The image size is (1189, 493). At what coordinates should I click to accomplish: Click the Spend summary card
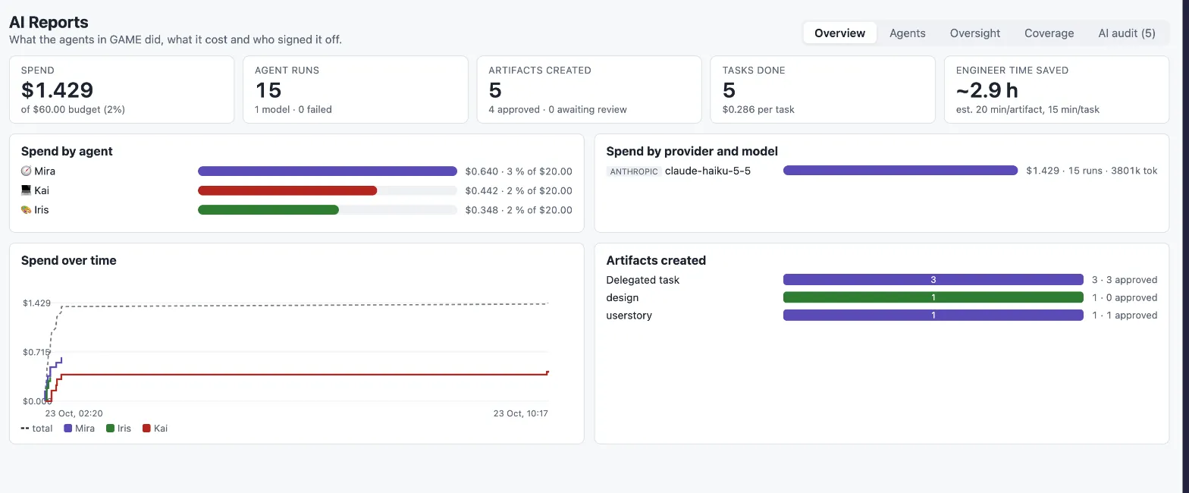click(121, 89)
